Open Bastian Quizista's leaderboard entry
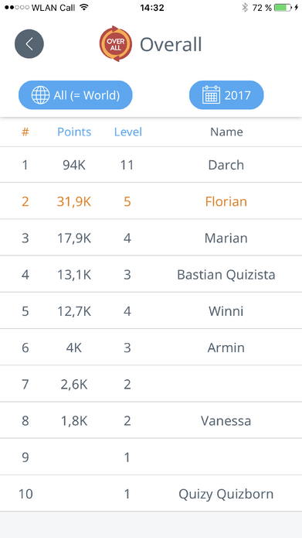Screen dimensions: 302x538 151,275
